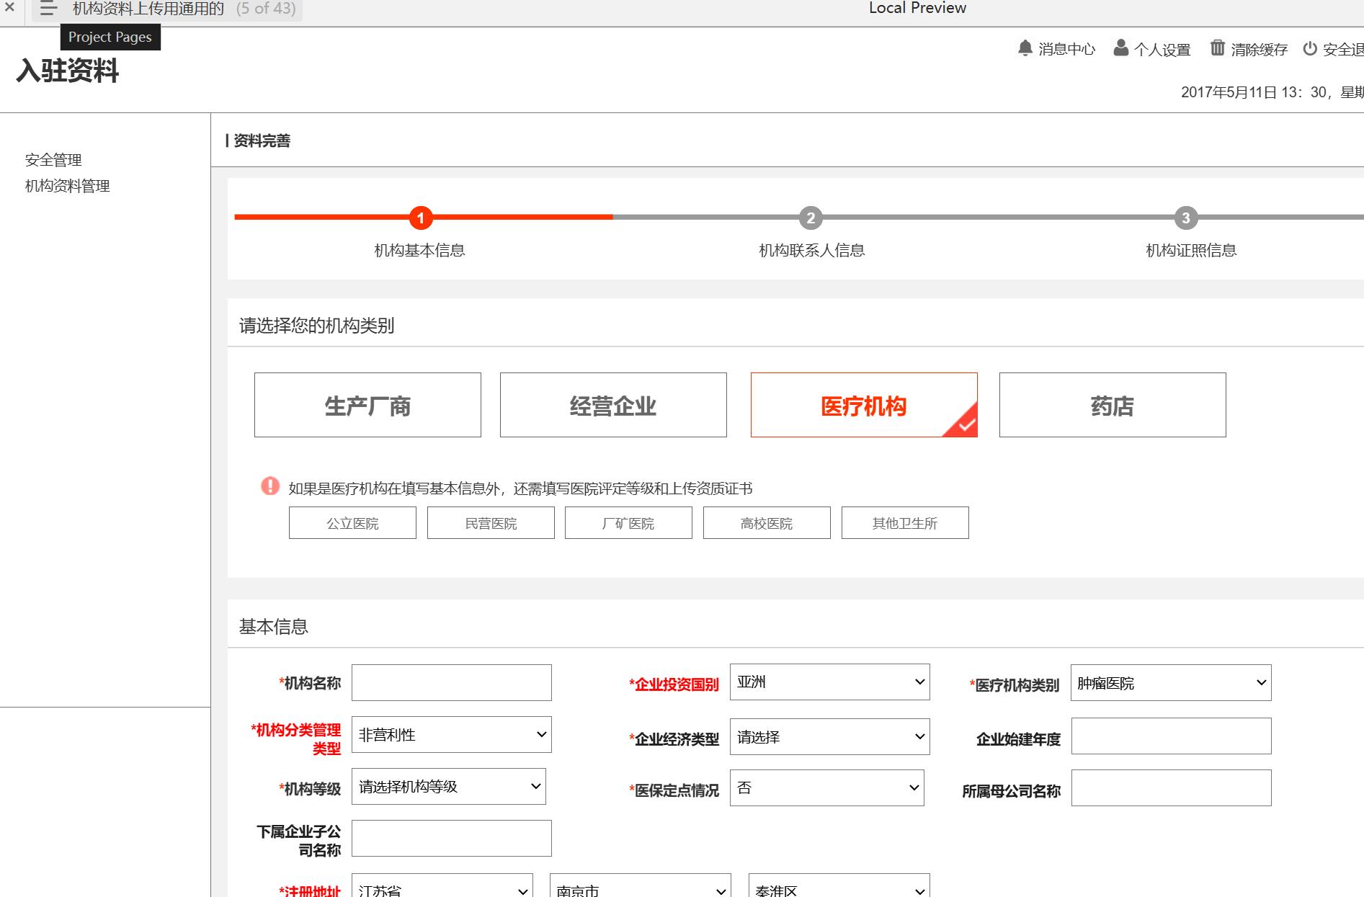Viewport: 1364px width, 897px height.
Task: Open 机构分类管理类型 dropdown showing 非营利性
Action: [452, 735]
